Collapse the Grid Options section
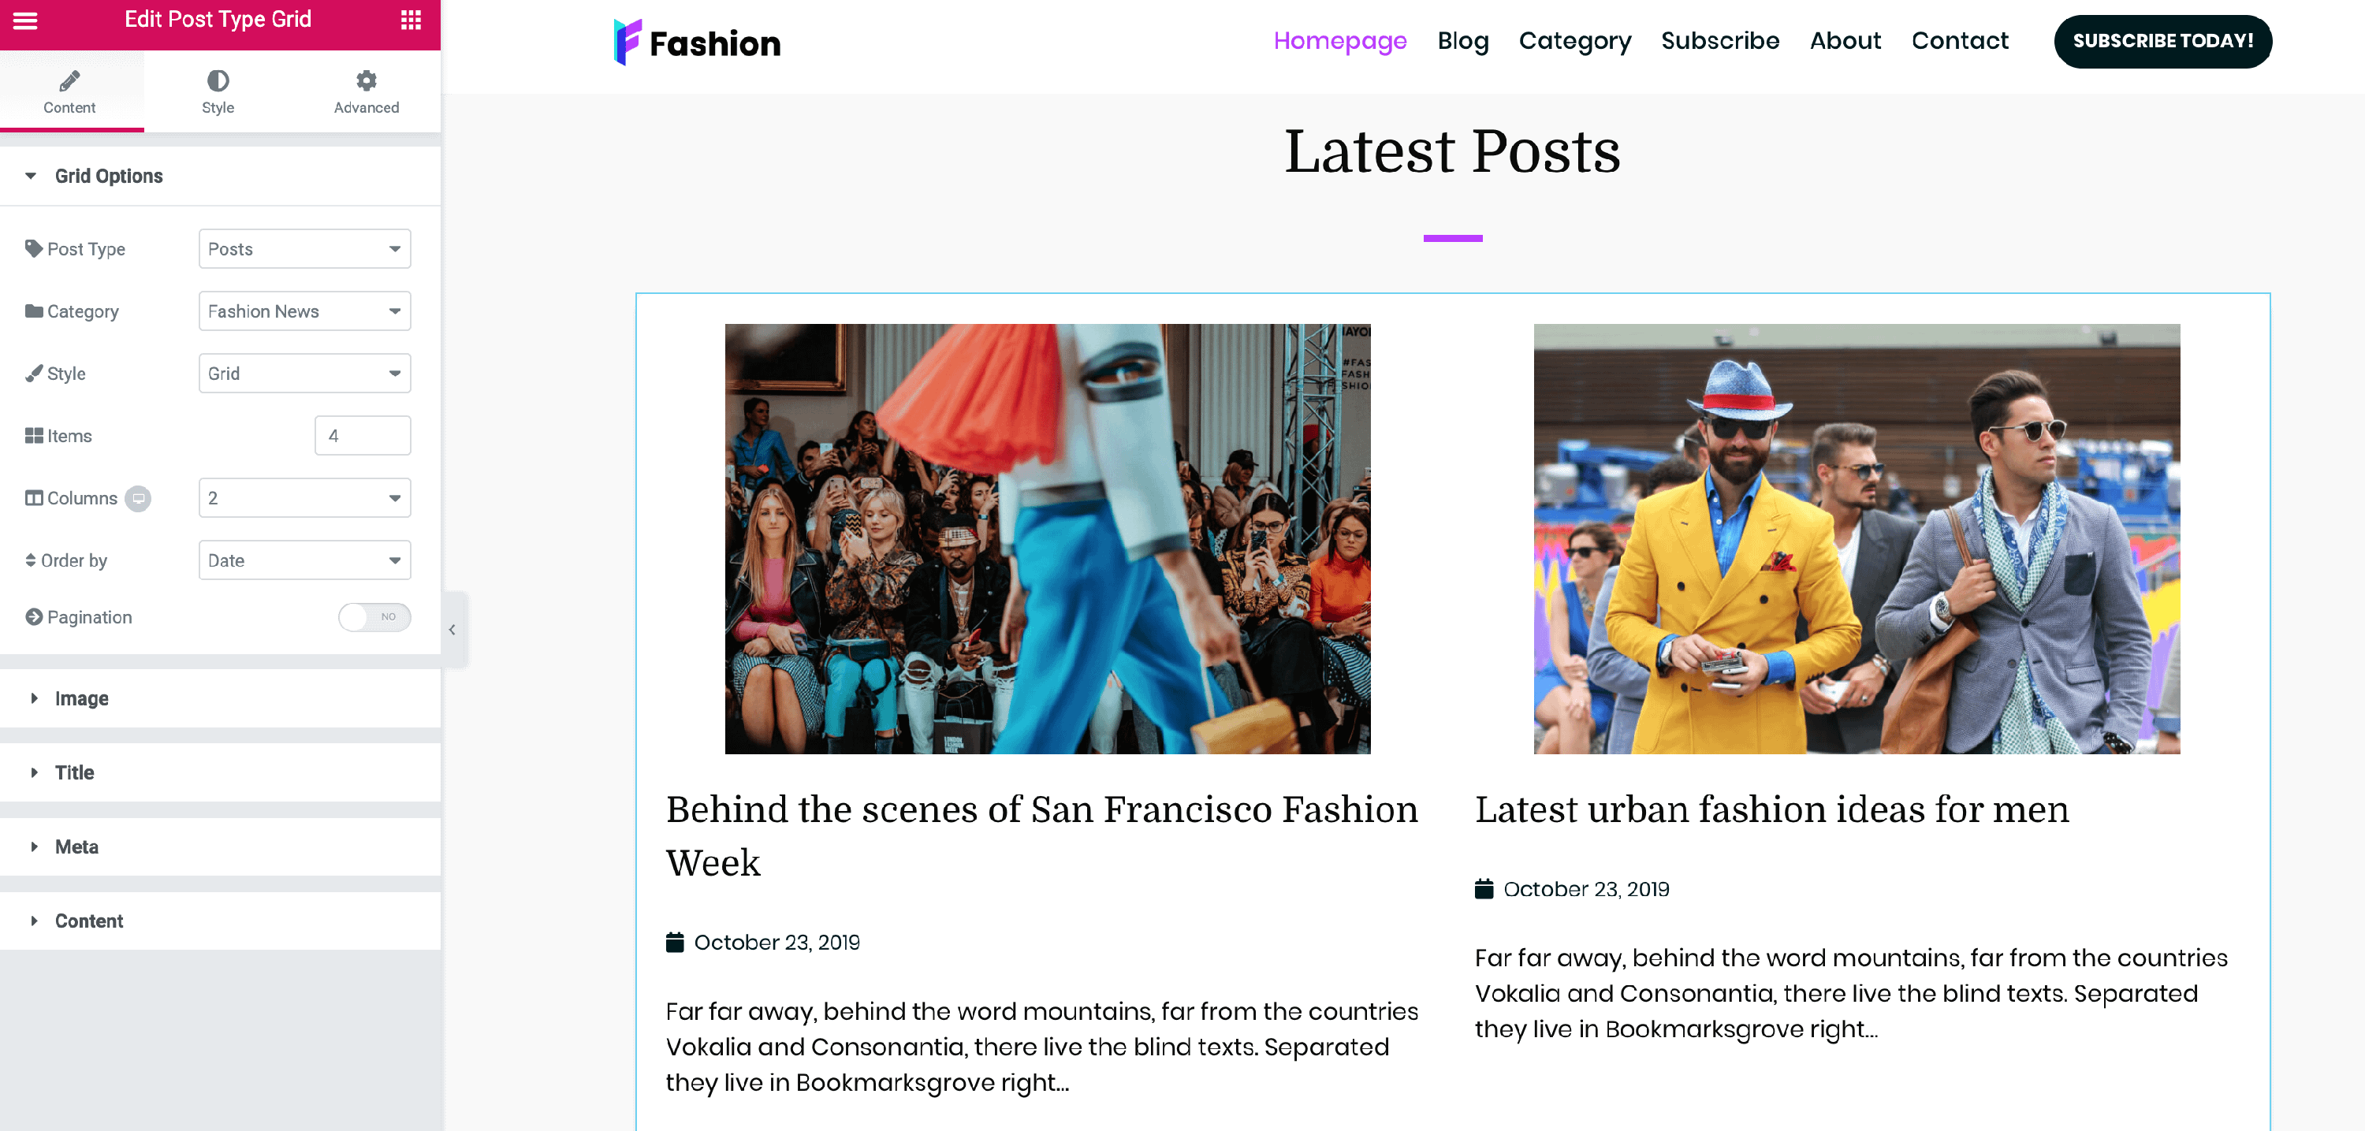Image resolution: width=2365 pixels, height=1131 pixels. coord(108,177)
